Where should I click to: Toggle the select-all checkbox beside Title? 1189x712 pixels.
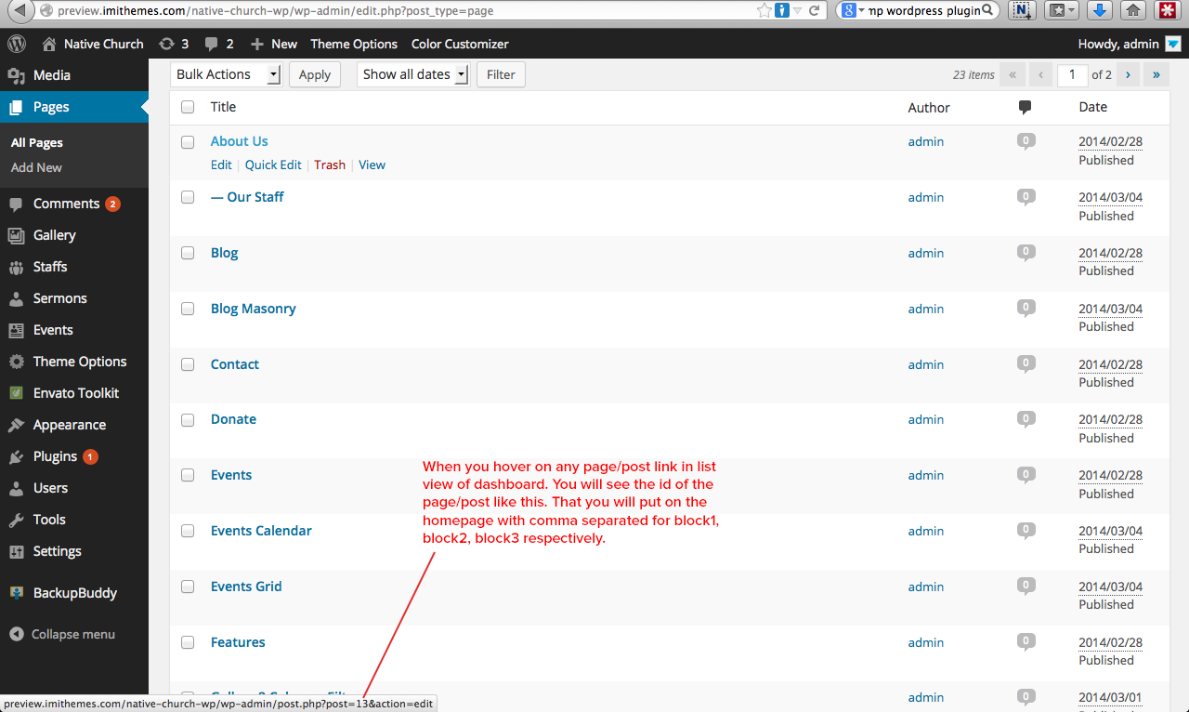coord(188,107)
